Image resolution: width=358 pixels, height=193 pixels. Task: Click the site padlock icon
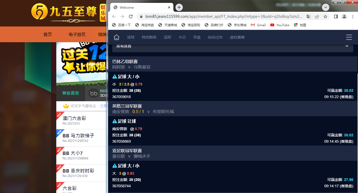142,17
